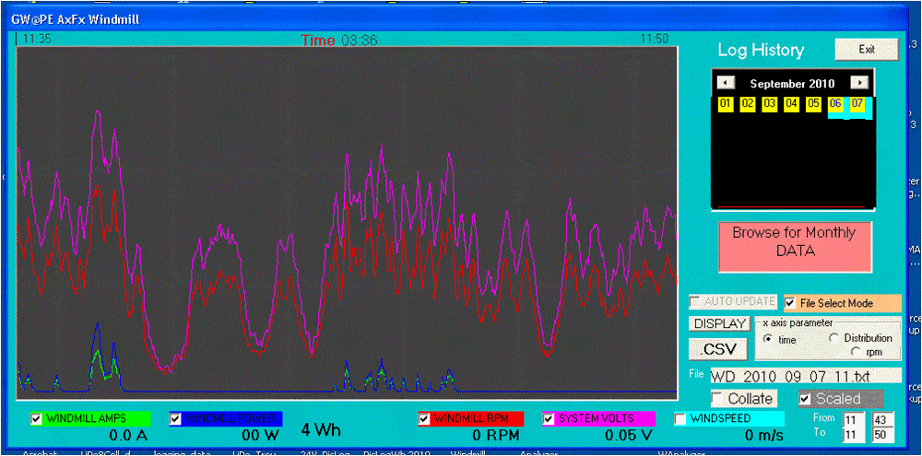Go to previous month in calendar
922x456 pixels.
[x=725, y=83]
